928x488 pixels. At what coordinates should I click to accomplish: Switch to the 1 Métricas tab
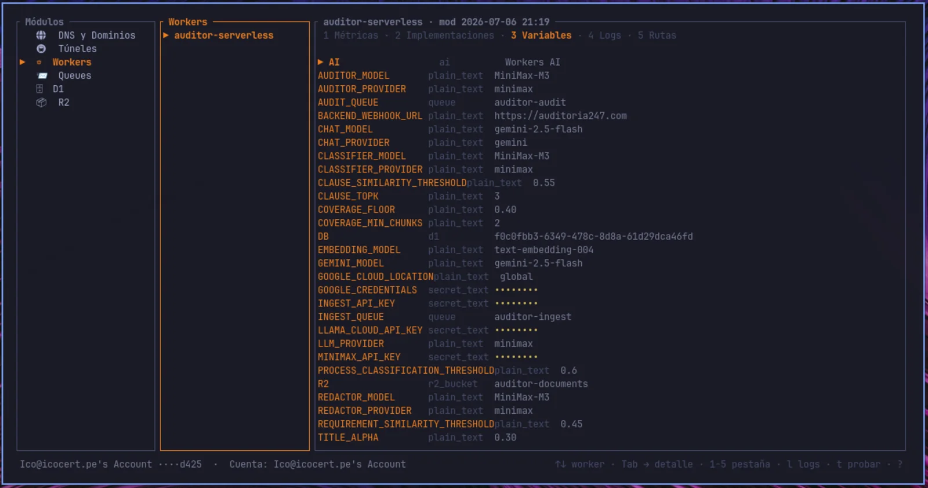pyautogui.click(x=351, y=35)
